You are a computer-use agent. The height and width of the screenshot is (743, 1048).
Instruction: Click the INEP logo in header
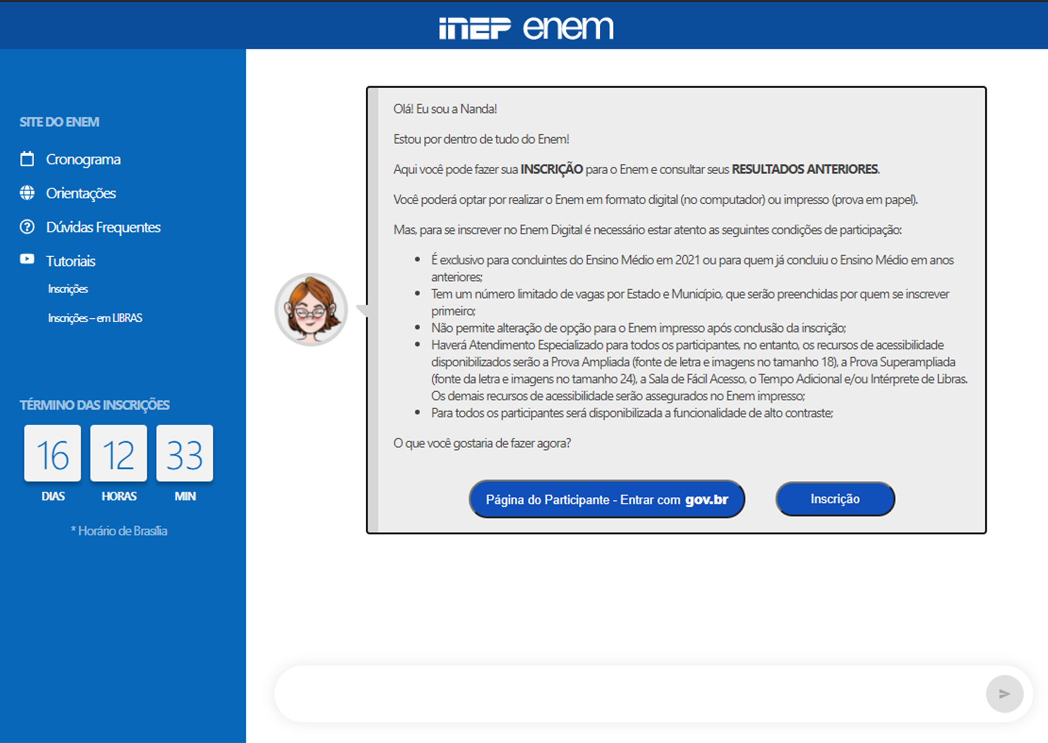[475, 28]
